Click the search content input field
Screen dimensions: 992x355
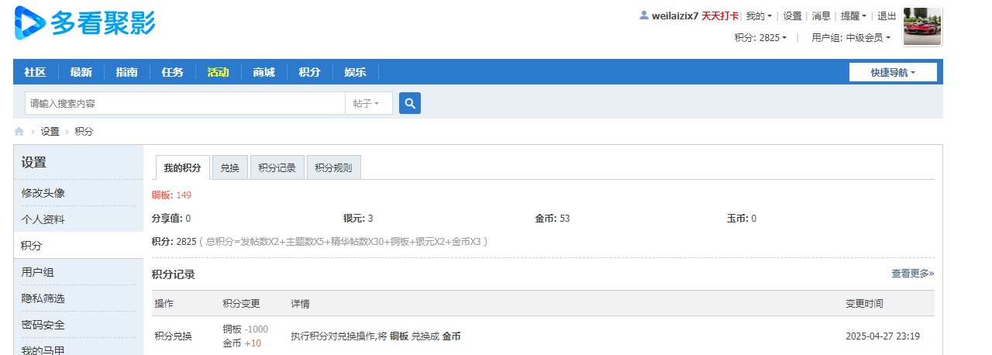(x=184, y=103)
